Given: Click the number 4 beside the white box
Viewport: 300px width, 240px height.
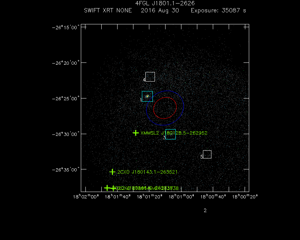Looking at the screenshot, I should [144, 80].
